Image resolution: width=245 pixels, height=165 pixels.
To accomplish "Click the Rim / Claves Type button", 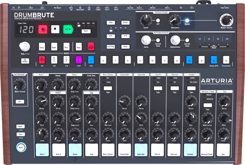I will (108, 88).
